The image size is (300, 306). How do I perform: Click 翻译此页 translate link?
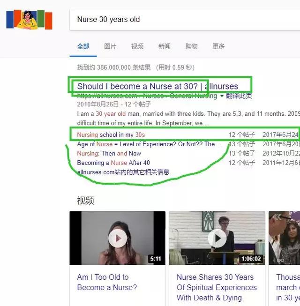coord(239,96)
